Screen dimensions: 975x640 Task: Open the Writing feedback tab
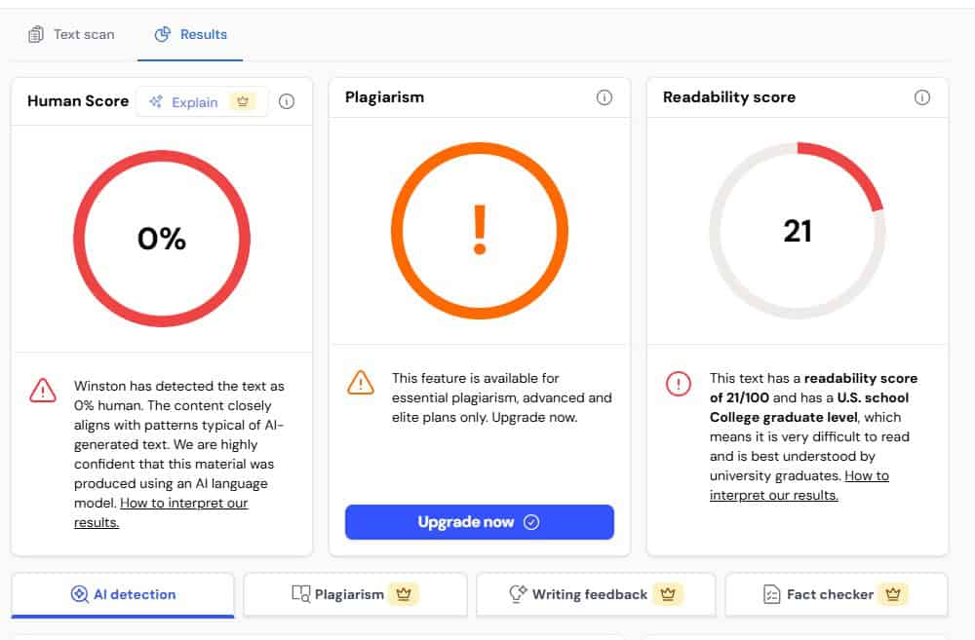pos(589,594)
